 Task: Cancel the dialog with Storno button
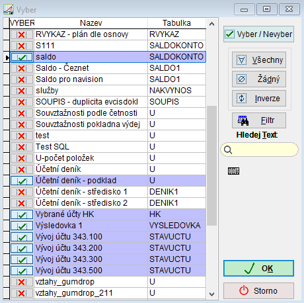pyautogui.click(x=258, y=290)
